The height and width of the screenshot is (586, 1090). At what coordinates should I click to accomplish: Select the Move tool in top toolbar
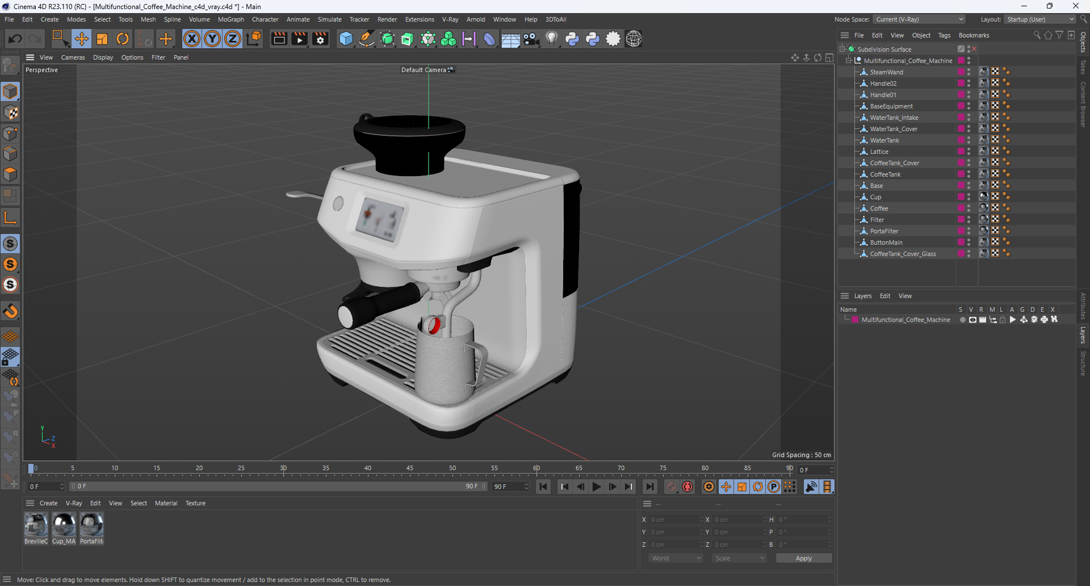(82, 39)
